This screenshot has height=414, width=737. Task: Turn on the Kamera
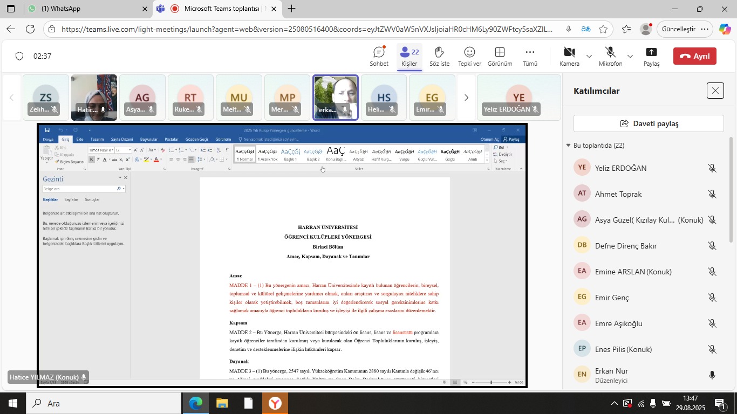[569, 56]
